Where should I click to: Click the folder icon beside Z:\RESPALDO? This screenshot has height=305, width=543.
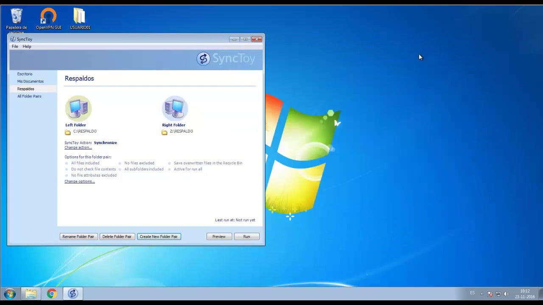(165, 132)
